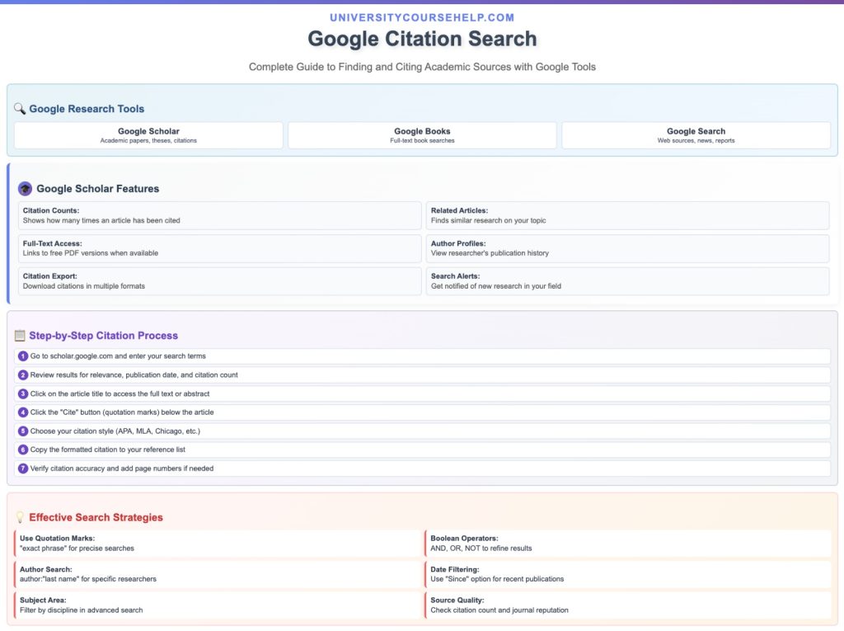Click the clipboard icon beside Step-by-Step Citation Process
The height and width of the screenshot is (631, 844).
20,335
